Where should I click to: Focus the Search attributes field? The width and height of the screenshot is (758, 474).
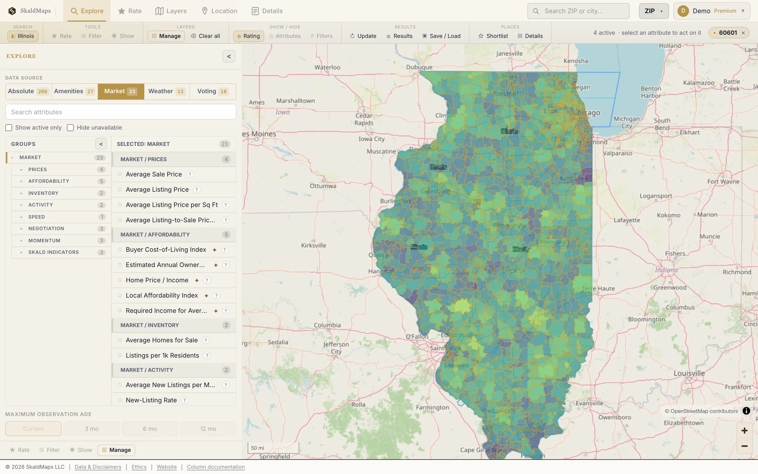(121, 112)
